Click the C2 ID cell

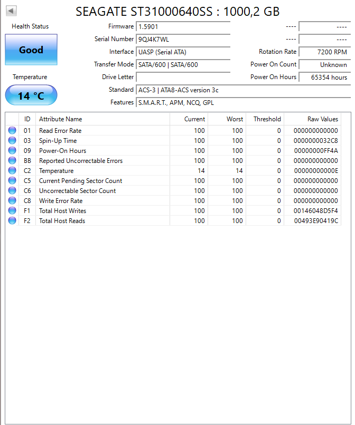[27, 171]
